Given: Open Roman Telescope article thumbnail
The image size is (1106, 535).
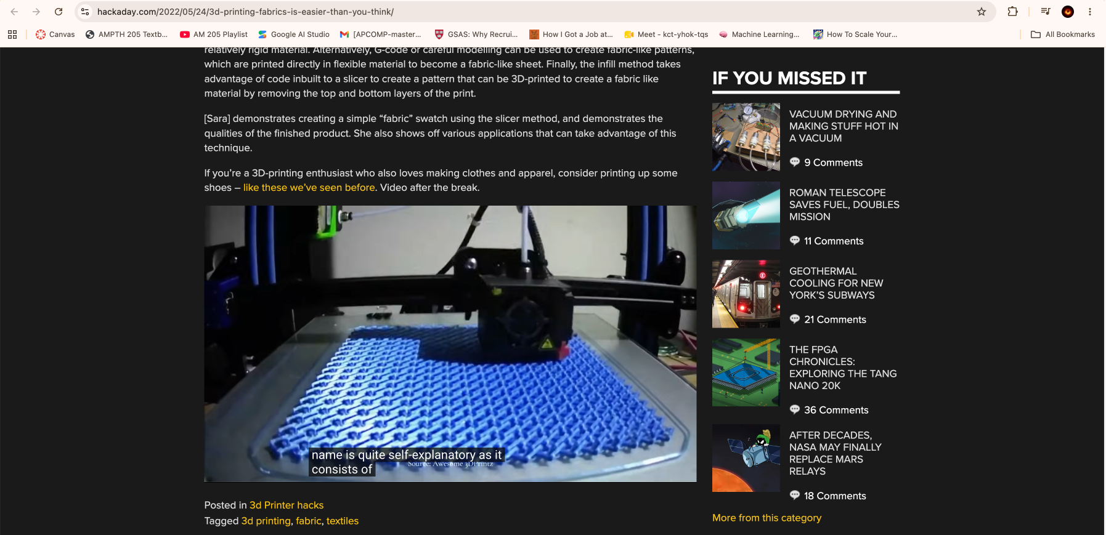Looking at the screenshot, I should 746,215.
